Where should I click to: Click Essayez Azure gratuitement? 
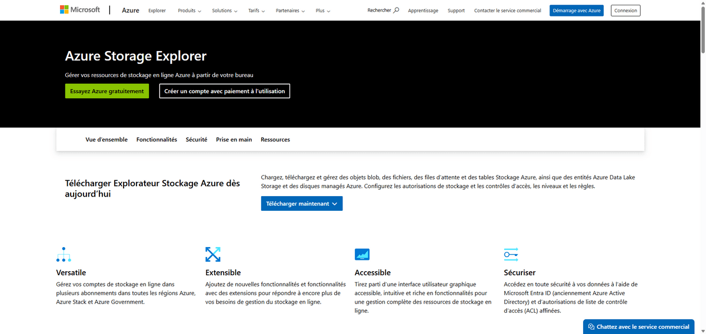click(x=106, y=91)
